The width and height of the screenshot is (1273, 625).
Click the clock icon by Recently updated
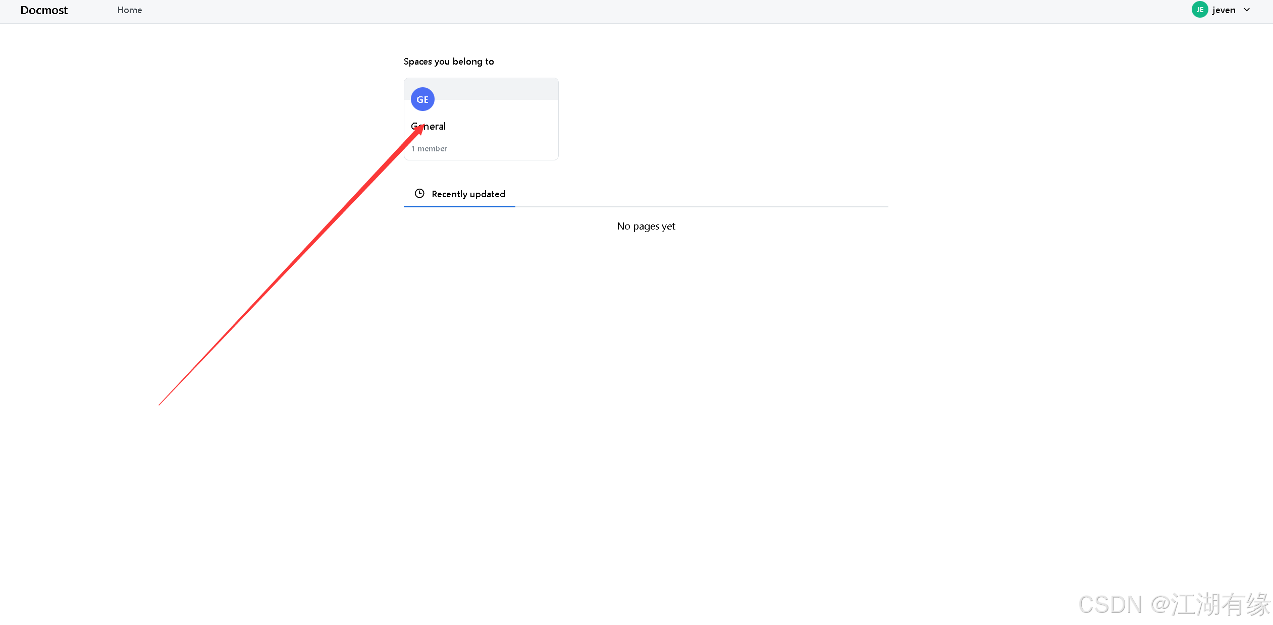point(419,194)
